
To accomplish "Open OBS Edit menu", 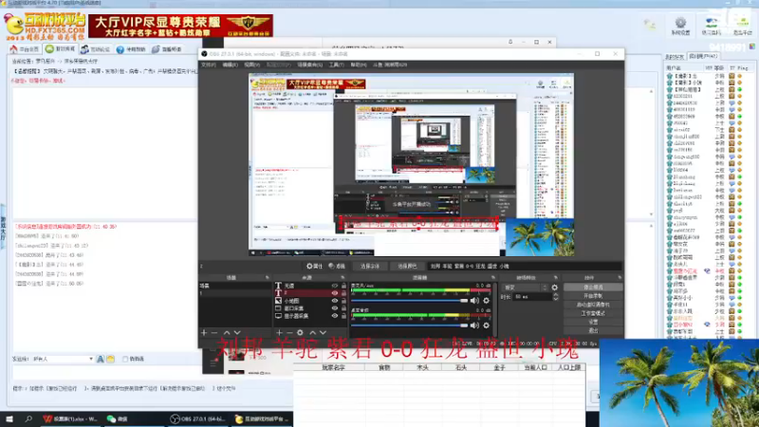I will [230, 65].
